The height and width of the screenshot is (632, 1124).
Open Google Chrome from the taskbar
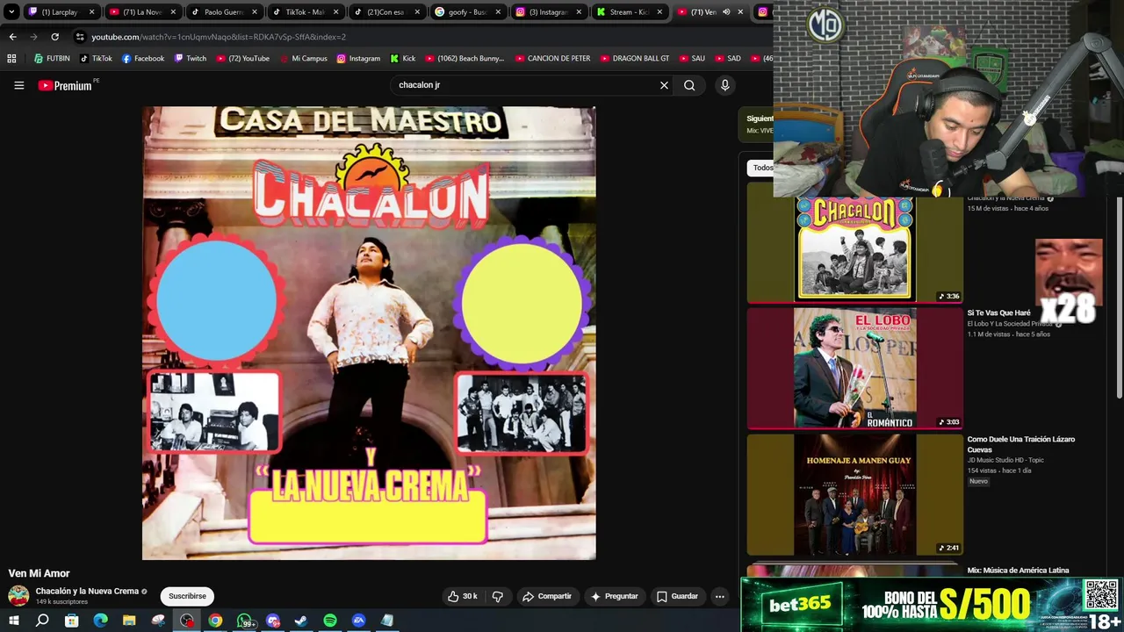click(x=215, y=621)
